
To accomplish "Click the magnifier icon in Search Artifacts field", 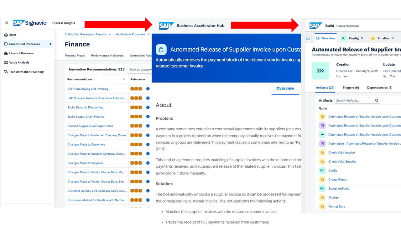I will [377, 100].
